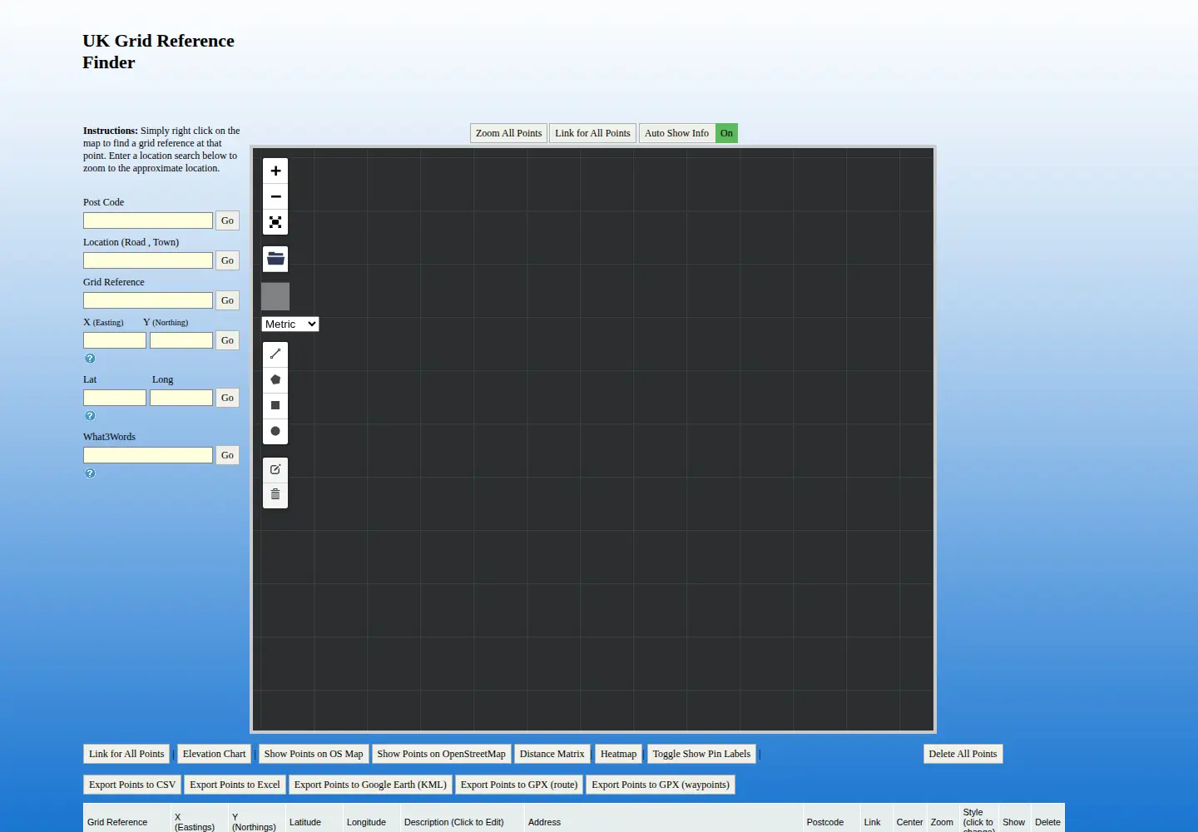Click the Location (Road, Town) field
1198x832 pixels.
point(148,260)
